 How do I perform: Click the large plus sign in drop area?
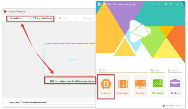click(x=73, y=59)
